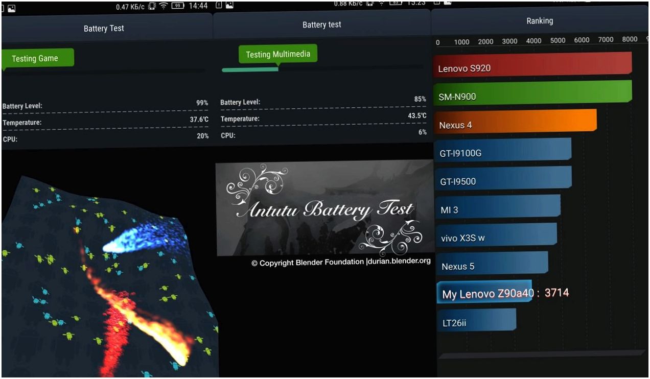Tap the CPU 20% row
Screen dimensions: 650x379
click(105, 137)
